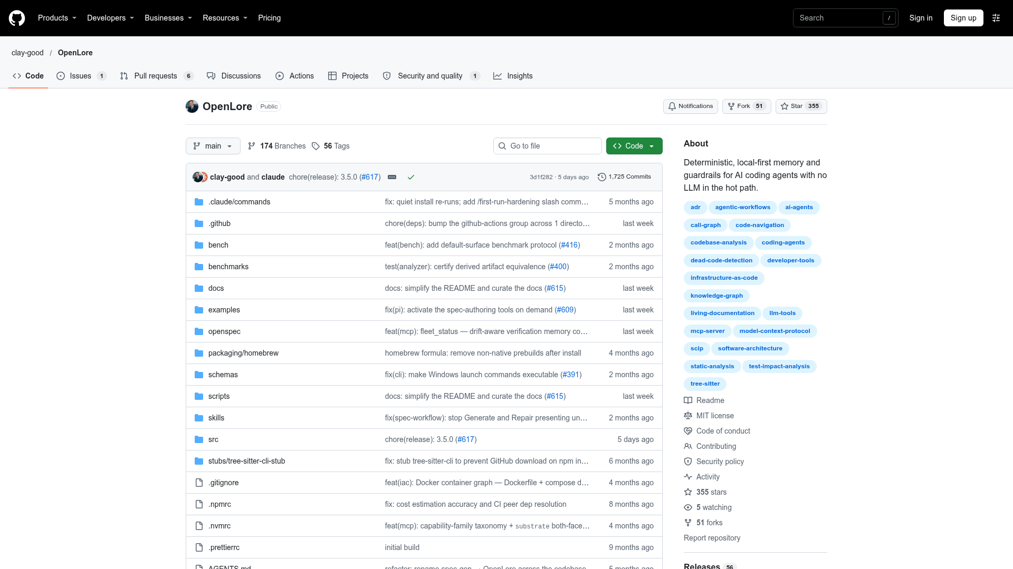This screenshot has height=569, width=1013.
Task: Open the appearance settings icon beside Sign up
Action: (x=996, y=18)
